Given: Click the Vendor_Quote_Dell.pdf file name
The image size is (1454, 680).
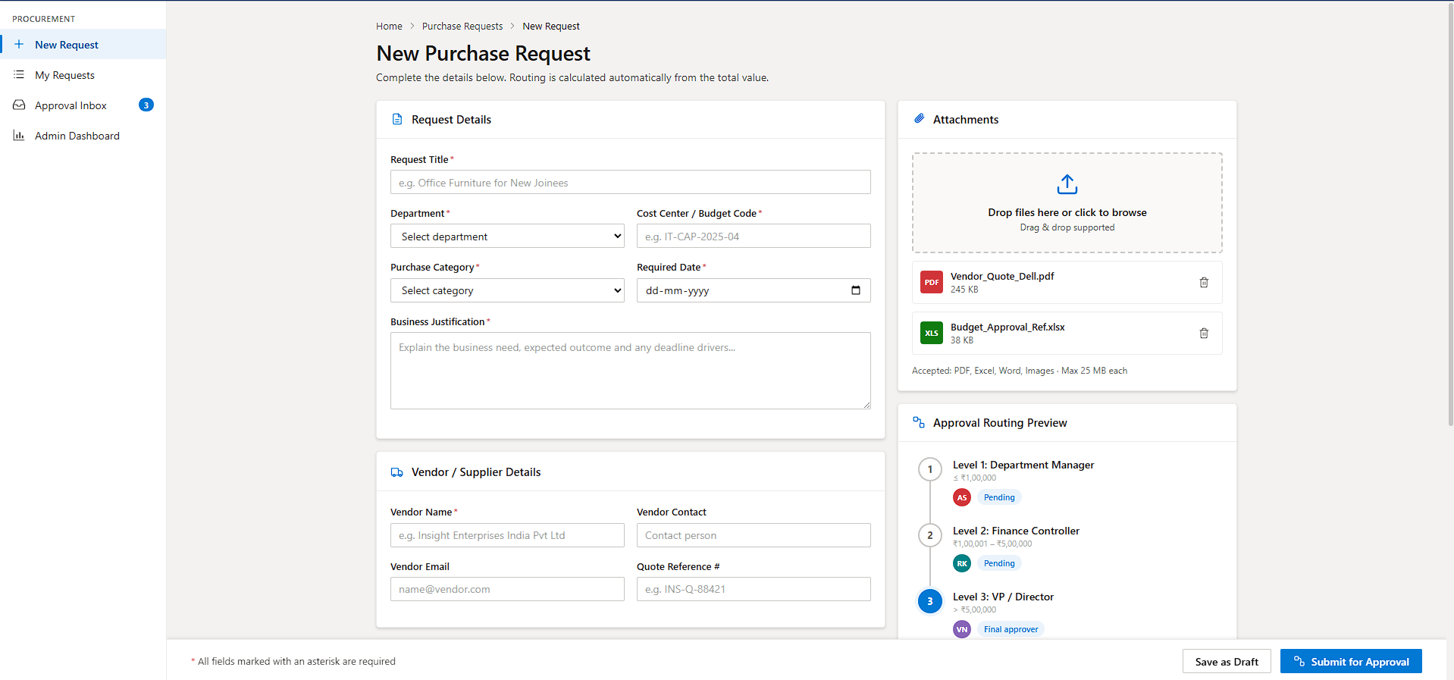Looking at the screenshot, I should [1002, 276].
